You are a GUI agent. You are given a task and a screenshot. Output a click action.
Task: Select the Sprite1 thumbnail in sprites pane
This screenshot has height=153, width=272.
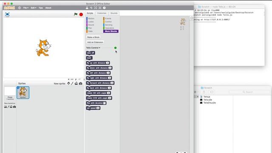click(23, 93)
